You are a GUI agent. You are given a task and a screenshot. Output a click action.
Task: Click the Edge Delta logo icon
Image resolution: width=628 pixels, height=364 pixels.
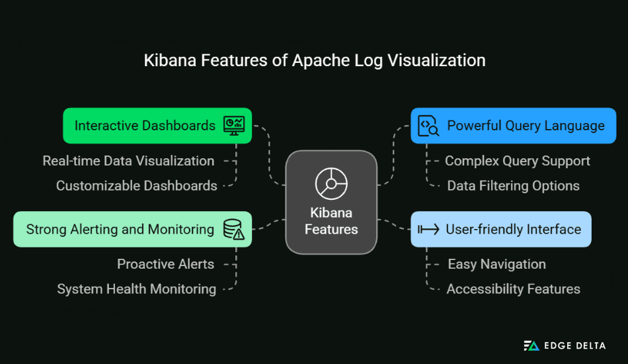click(531, 345)
